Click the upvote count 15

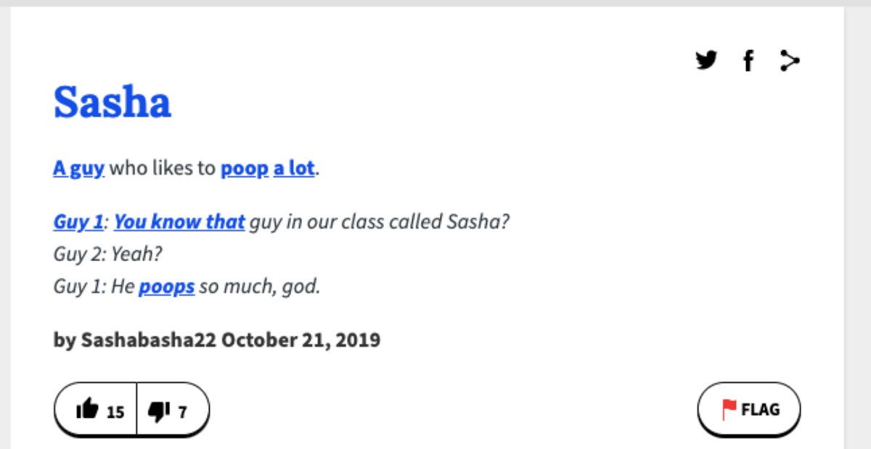click(115, 412)
